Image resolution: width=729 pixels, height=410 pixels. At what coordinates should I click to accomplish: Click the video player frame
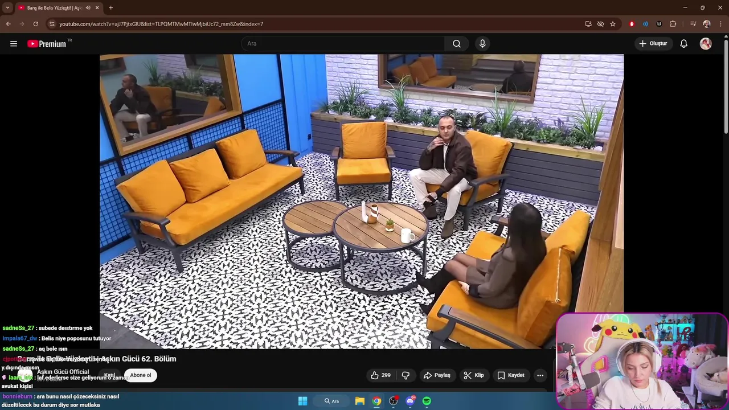(x=362, y=202)
